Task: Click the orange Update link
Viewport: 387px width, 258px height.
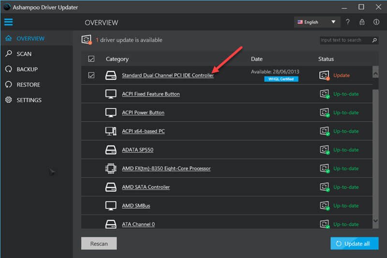Action: (342, 75)
